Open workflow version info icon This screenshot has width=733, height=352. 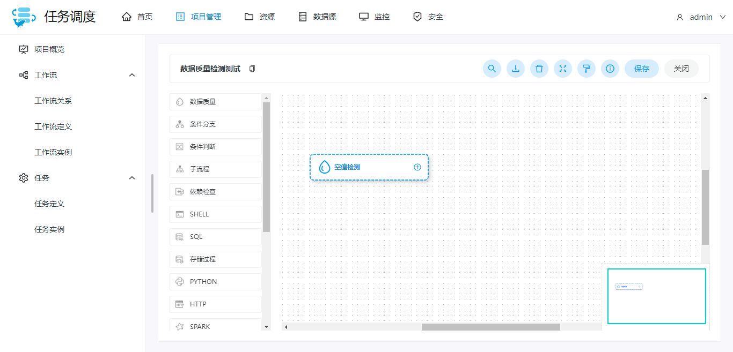(610, 69)
